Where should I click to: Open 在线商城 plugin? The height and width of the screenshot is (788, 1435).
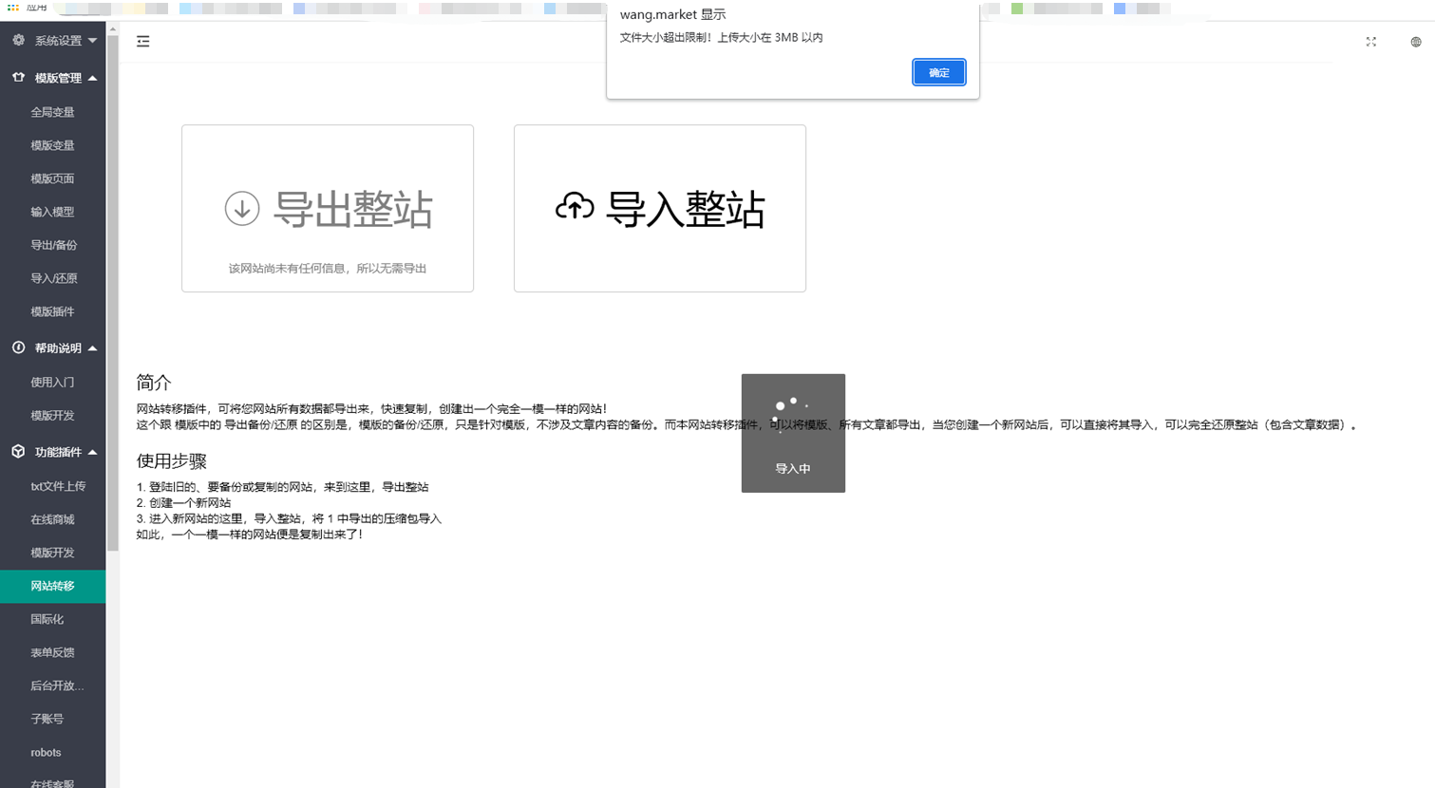coord(52,519)
